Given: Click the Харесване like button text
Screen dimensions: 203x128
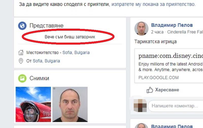Looking at the screenshot, I should 167,90.
